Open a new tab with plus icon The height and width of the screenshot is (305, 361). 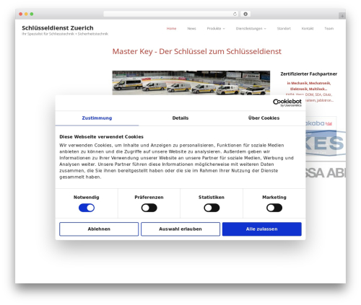(342, 16)
